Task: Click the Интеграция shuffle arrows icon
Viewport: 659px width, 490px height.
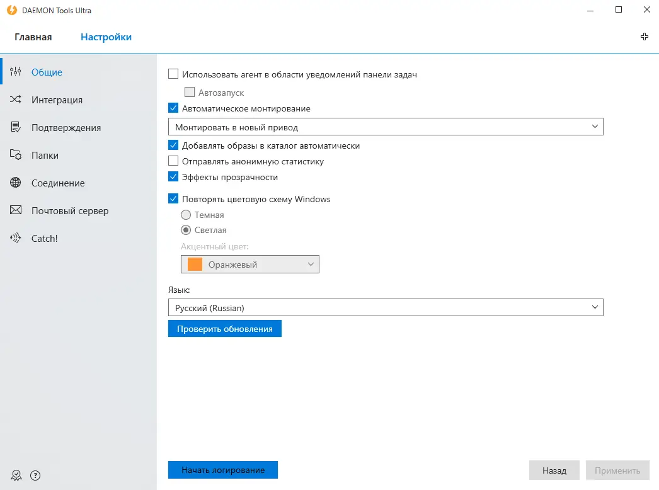Action: click(x=16, y=100)
